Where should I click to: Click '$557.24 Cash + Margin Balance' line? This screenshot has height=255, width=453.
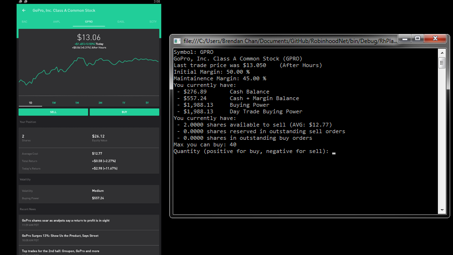pos(238,98)
